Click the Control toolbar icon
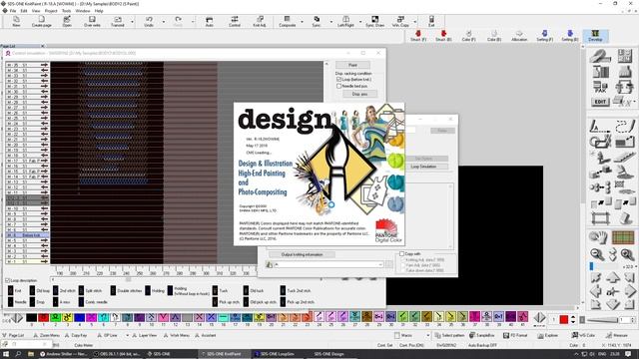The height and width of the screenshot is (359, 639). (x=235, y=21)
